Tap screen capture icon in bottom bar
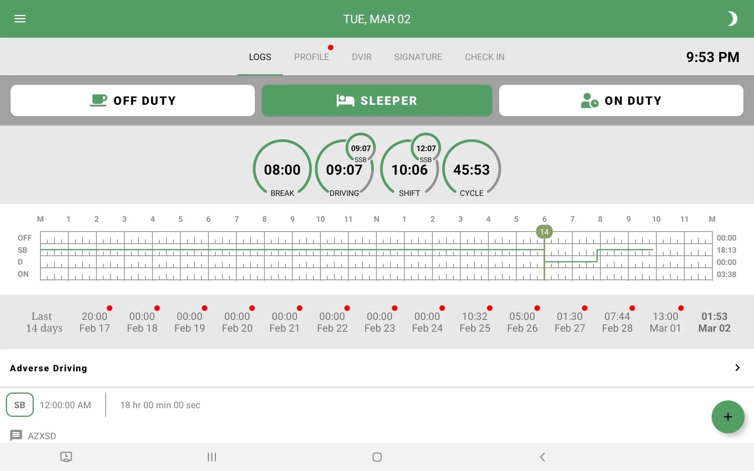This screenshot has height=471, width=754. [66, 457]
